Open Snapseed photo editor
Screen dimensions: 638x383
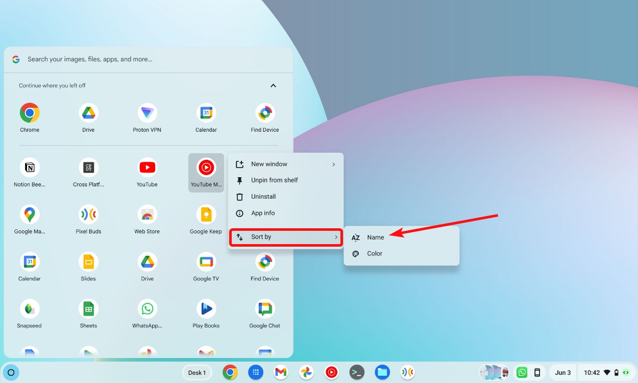click(x=29, y=308)
